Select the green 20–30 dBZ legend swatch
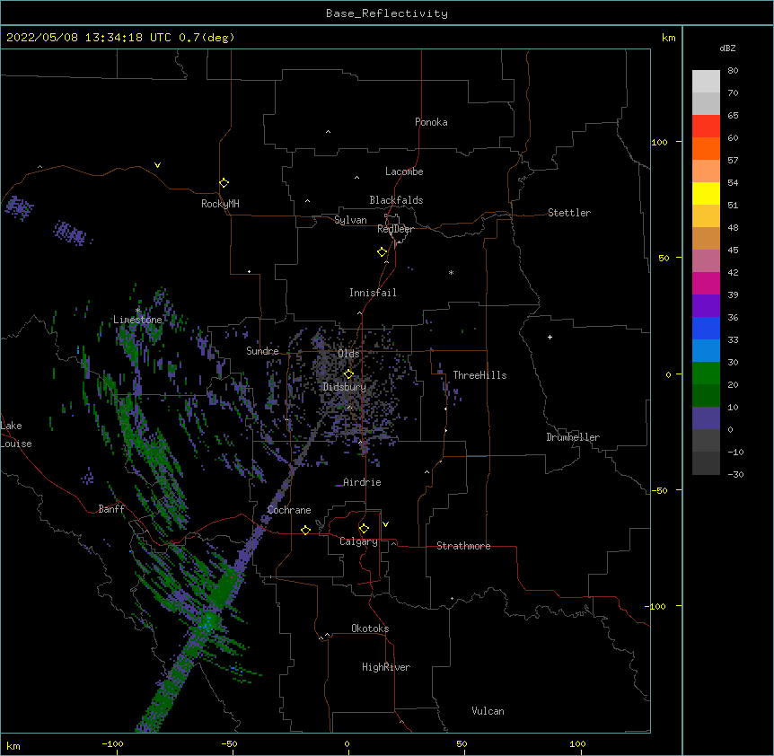Screen dimensions: 774x756 (706, 374)
